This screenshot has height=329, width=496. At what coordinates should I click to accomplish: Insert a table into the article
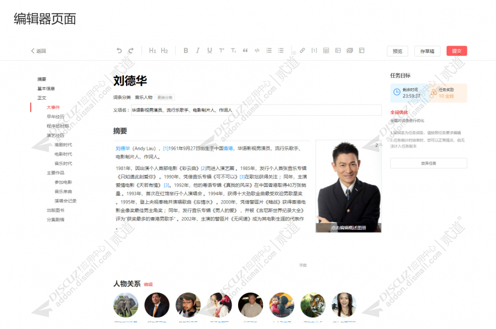(x=326, y=50)
